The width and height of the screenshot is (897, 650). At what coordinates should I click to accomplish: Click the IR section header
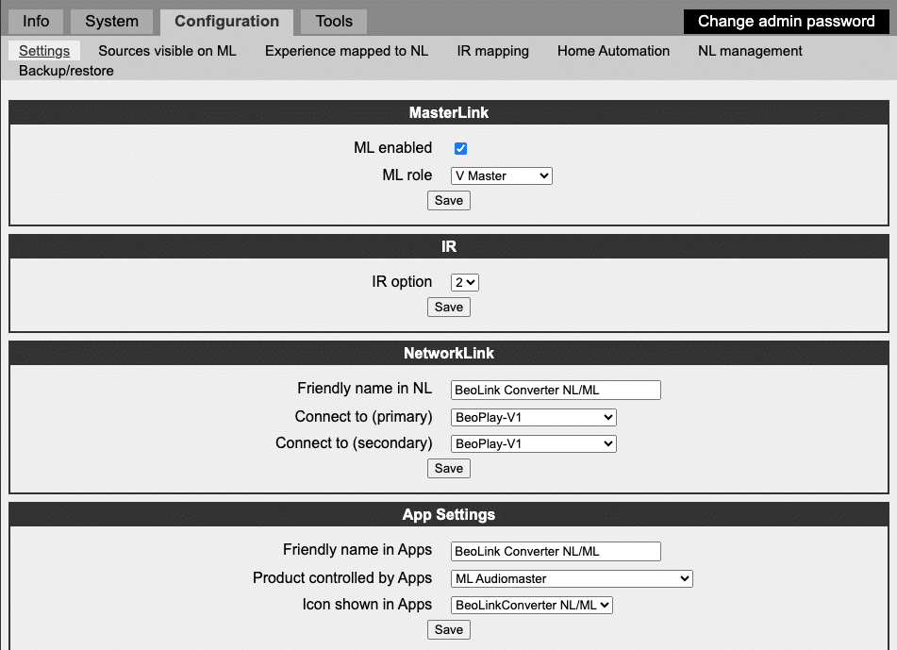[449, 246]
